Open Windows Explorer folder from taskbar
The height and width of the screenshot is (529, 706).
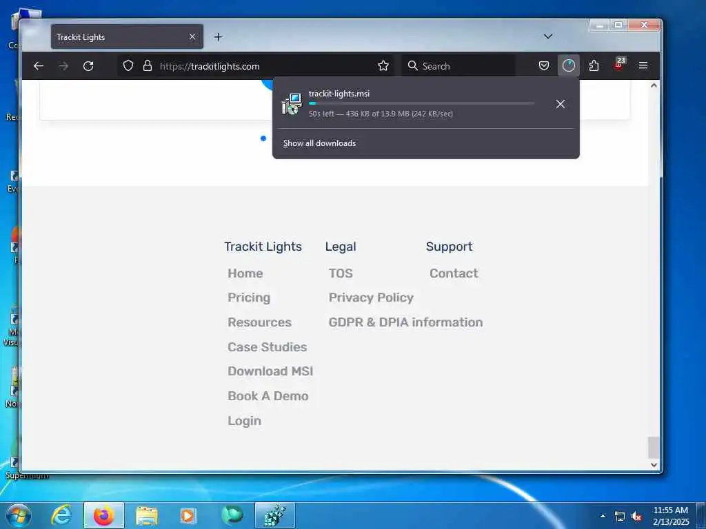pyautogui.click(x=147, y=516)
